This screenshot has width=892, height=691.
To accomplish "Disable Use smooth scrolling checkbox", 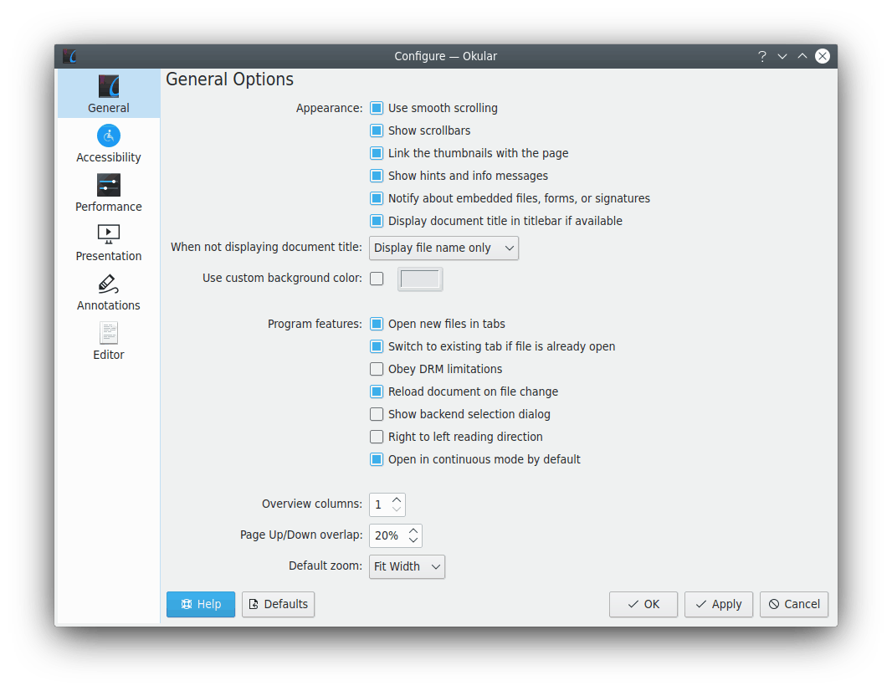I will click(377, 108).
